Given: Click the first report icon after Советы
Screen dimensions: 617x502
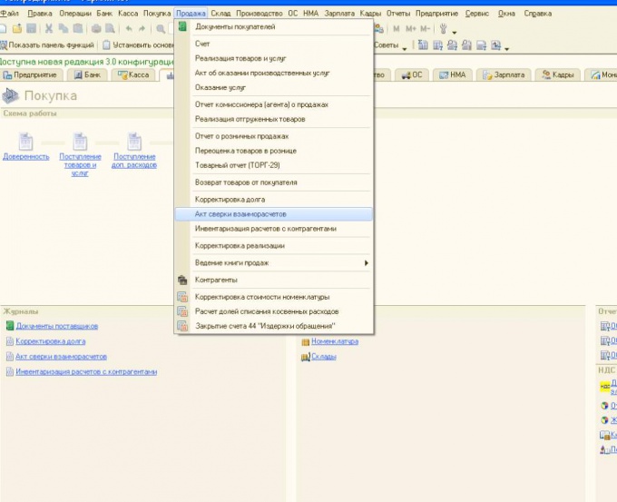Looking at the screenshot, I should (423, 45).
